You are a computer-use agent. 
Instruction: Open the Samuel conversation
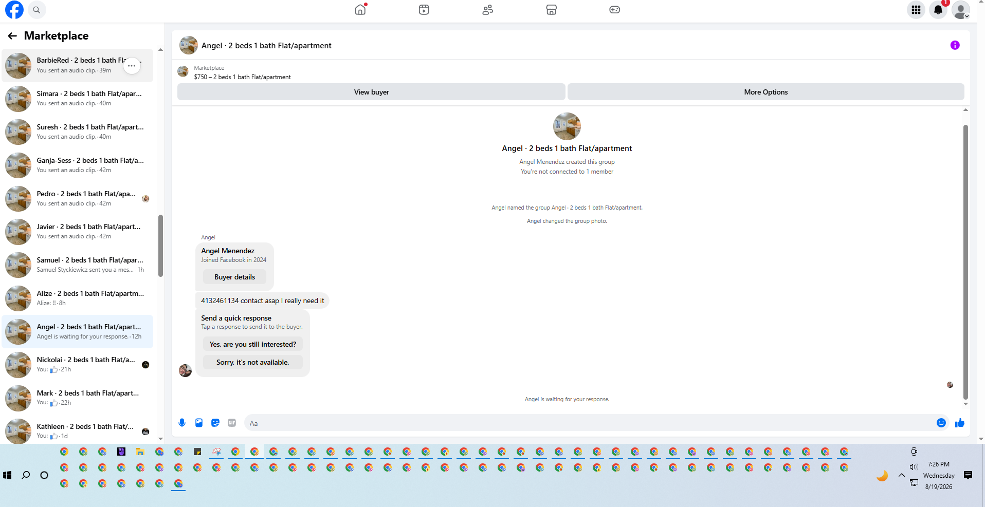pos(78,265)
